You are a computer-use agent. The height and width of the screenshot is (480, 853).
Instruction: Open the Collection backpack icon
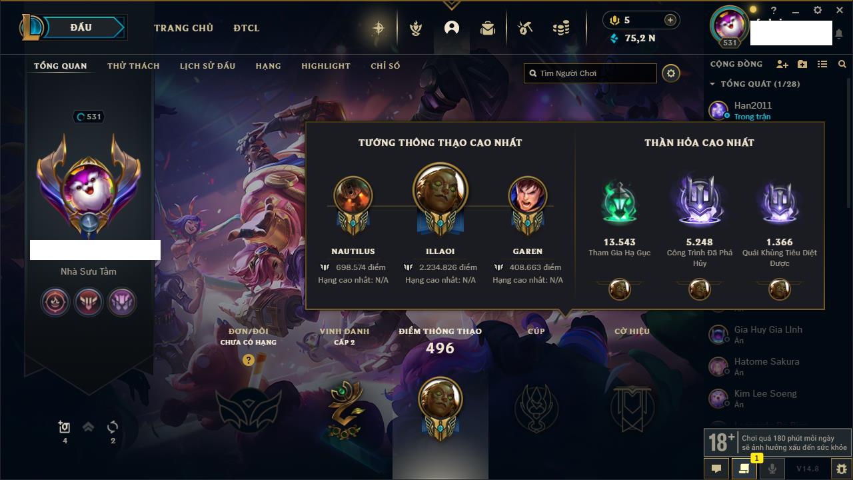click(488, 28)
